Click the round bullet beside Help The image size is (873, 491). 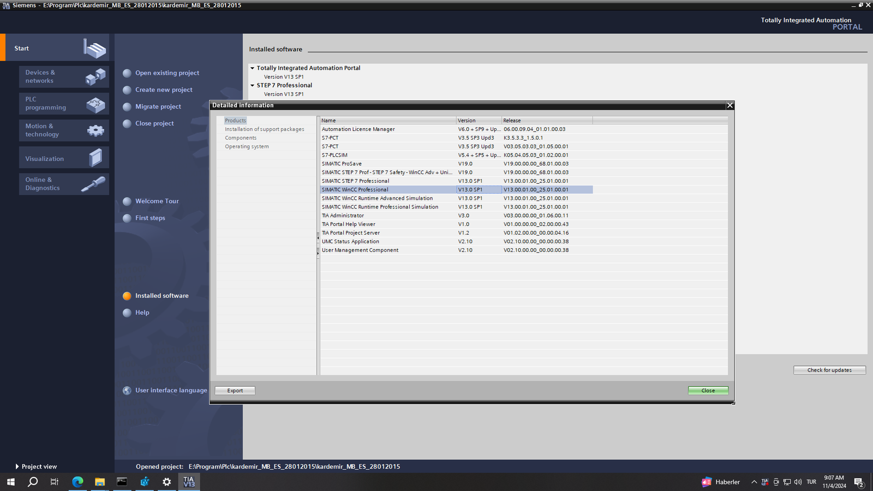(127, 313)
